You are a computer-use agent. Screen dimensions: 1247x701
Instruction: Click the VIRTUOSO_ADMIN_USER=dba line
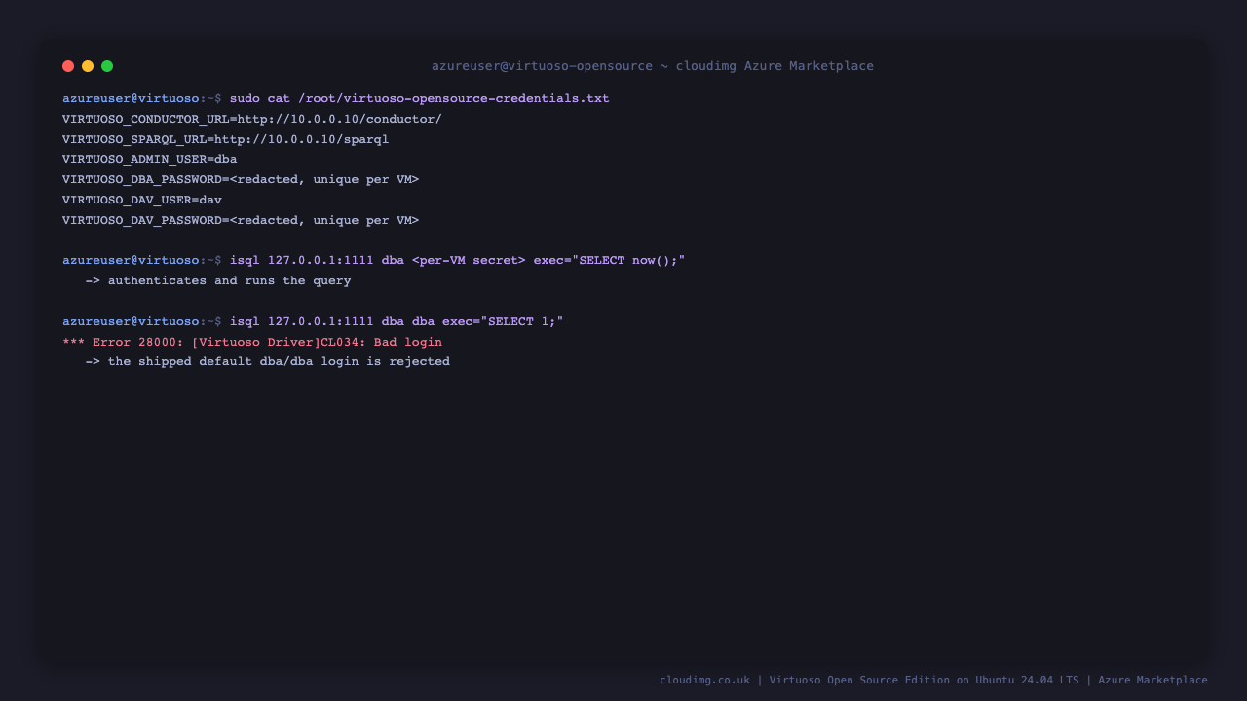150,160
